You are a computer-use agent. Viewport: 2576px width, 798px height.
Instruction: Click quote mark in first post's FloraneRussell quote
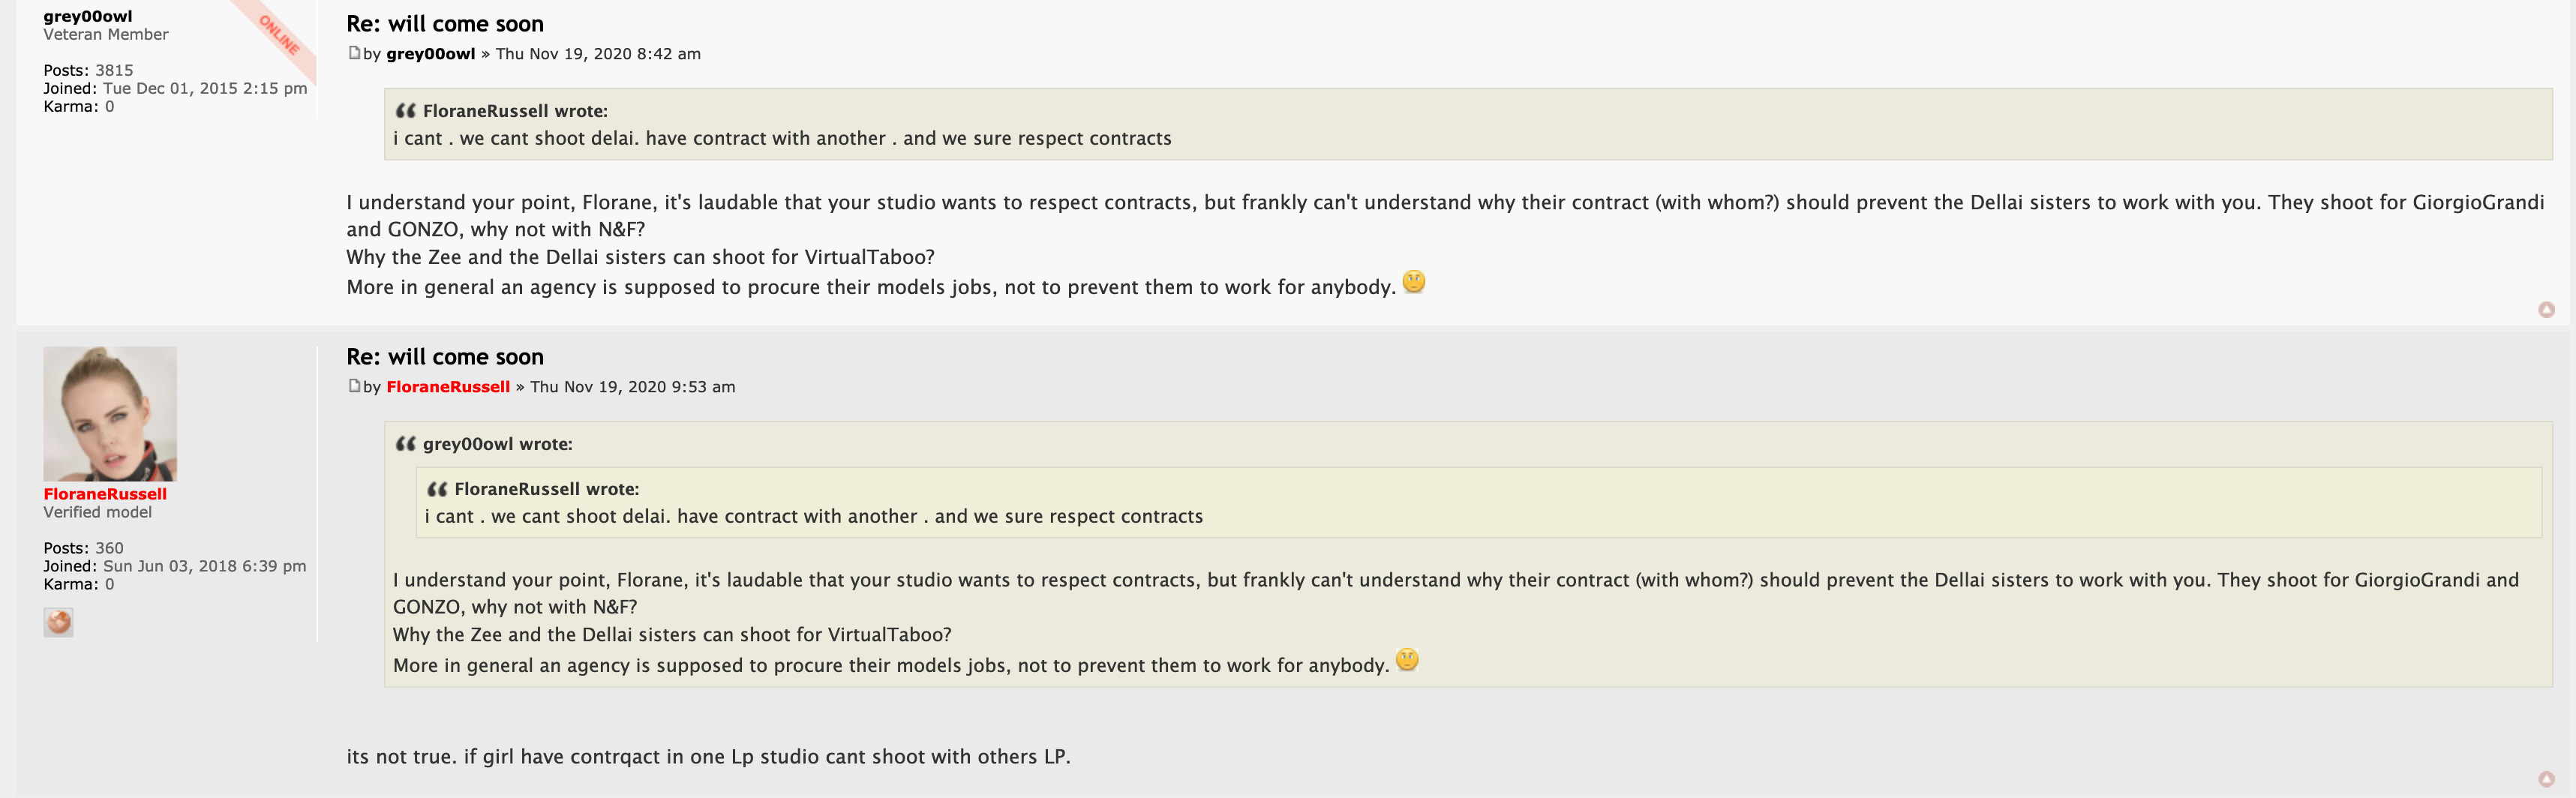tap(405, 111)
